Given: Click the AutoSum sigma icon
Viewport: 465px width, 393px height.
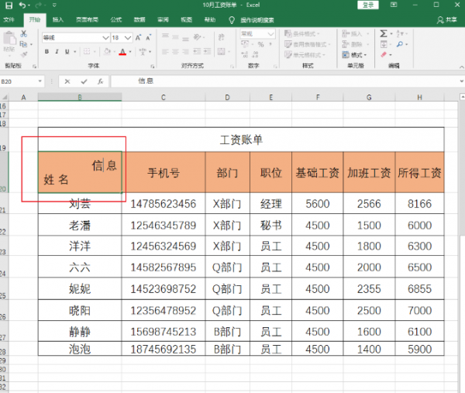Looking at the screenshot, I should pos(384,33).
